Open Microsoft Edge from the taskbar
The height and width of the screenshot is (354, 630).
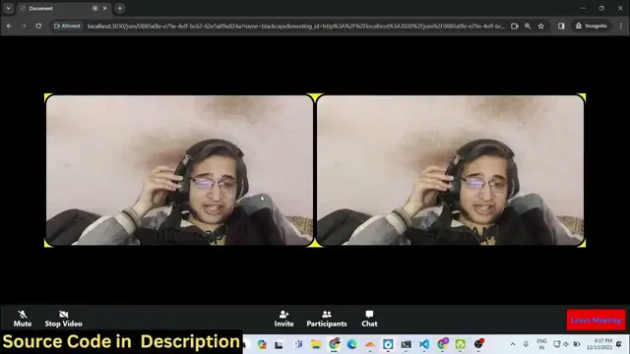point(352,344)
